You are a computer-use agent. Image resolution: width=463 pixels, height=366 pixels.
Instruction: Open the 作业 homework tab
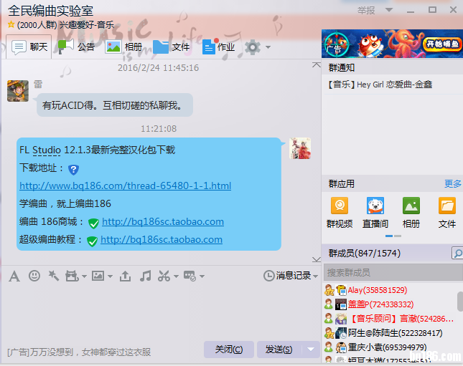click(219, 47)
